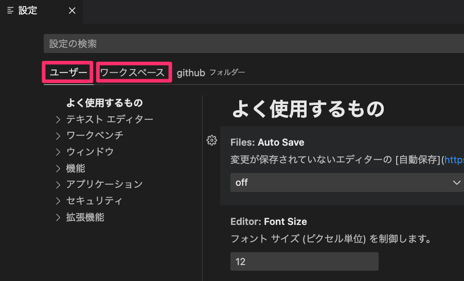Click the Settings editor tab icon
Screen dimensions: 464x281
10,11
